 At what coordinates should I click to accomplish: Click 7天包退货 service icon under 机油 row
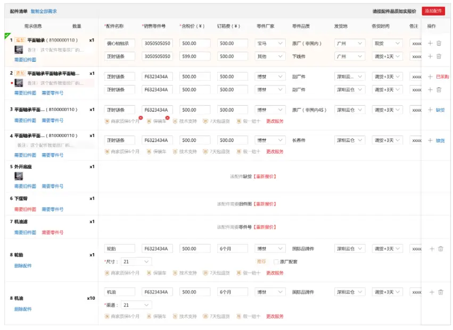pos(205,316)
